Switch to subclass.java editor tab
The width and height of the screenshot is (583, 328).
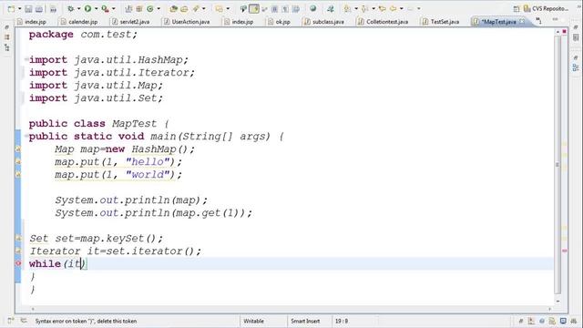click(x=324, y=22)
